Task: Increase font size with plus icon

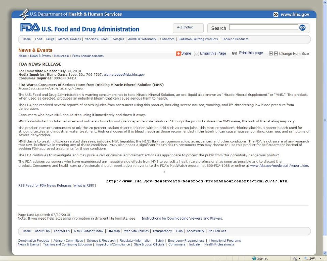Action: (x=271, y=53)
